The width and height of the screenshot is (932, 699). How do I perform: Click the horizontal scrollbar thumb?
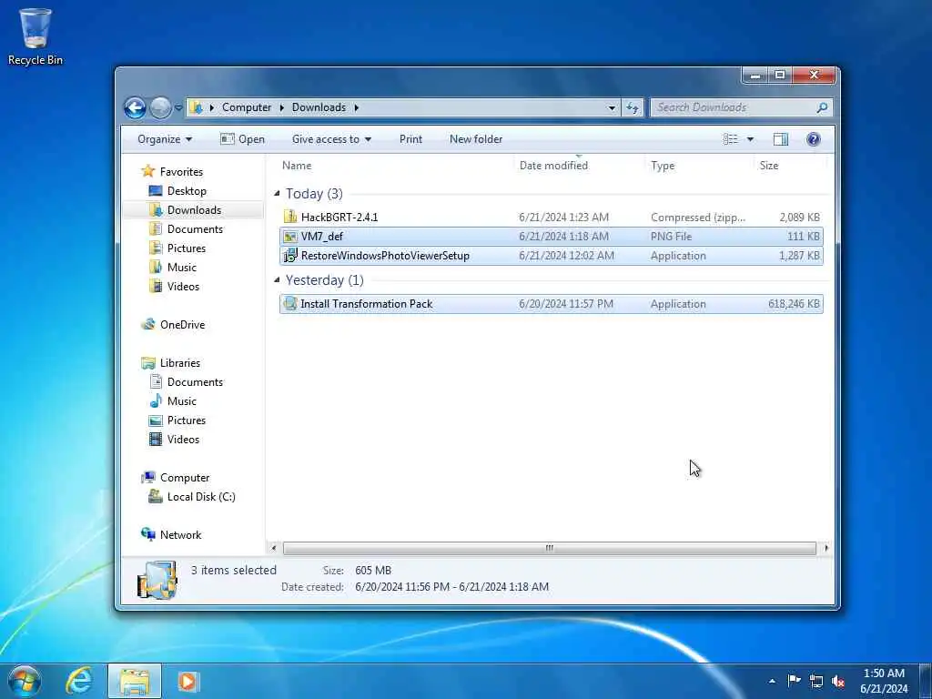tap(549, 548)
